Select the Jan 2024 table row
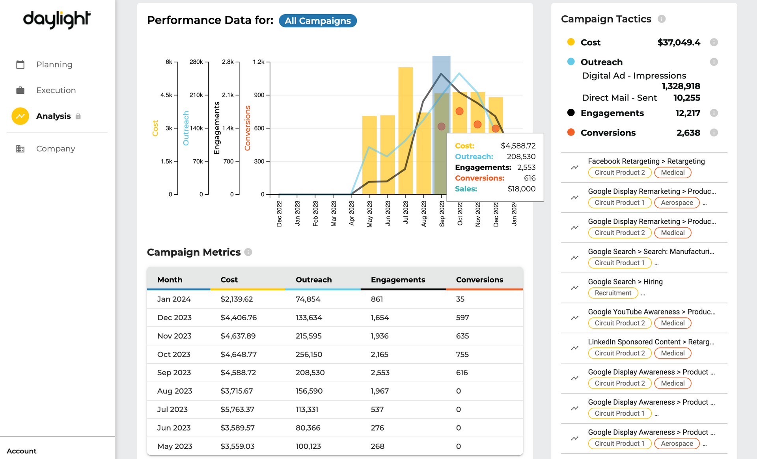Image resolution: width=757 pixels, height=459 pixels. pos(335,299)
